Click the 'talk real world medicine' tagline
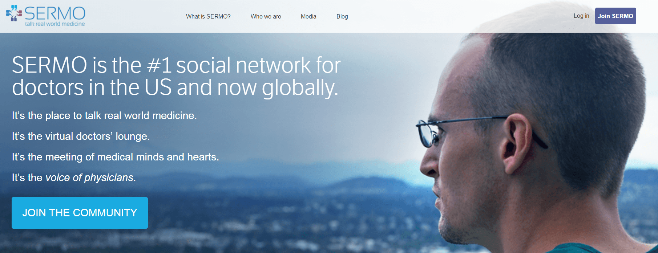The width and height of the screenshot is (658, 253). tap(55, 24)
